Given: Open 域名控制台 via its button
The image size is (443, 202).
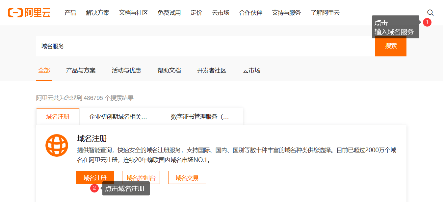Looking at the screenshot, I should [x=141, y=177].
